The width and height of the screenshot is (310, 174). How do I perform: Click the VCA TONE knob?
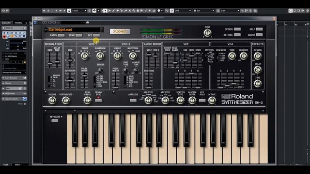(x=232, y=56)
